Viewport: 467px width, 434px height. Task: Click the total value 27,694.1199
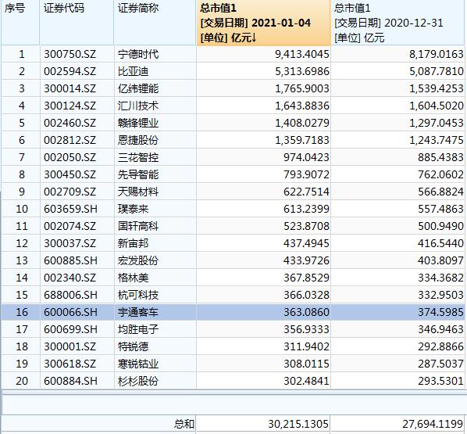(433, 424)
